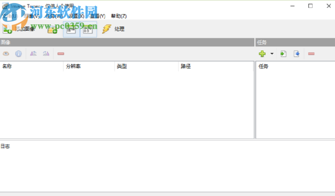This screenshot has height=196, width=335.
Task: Expand the add task dropdown arrow
Action: point(272,54)
